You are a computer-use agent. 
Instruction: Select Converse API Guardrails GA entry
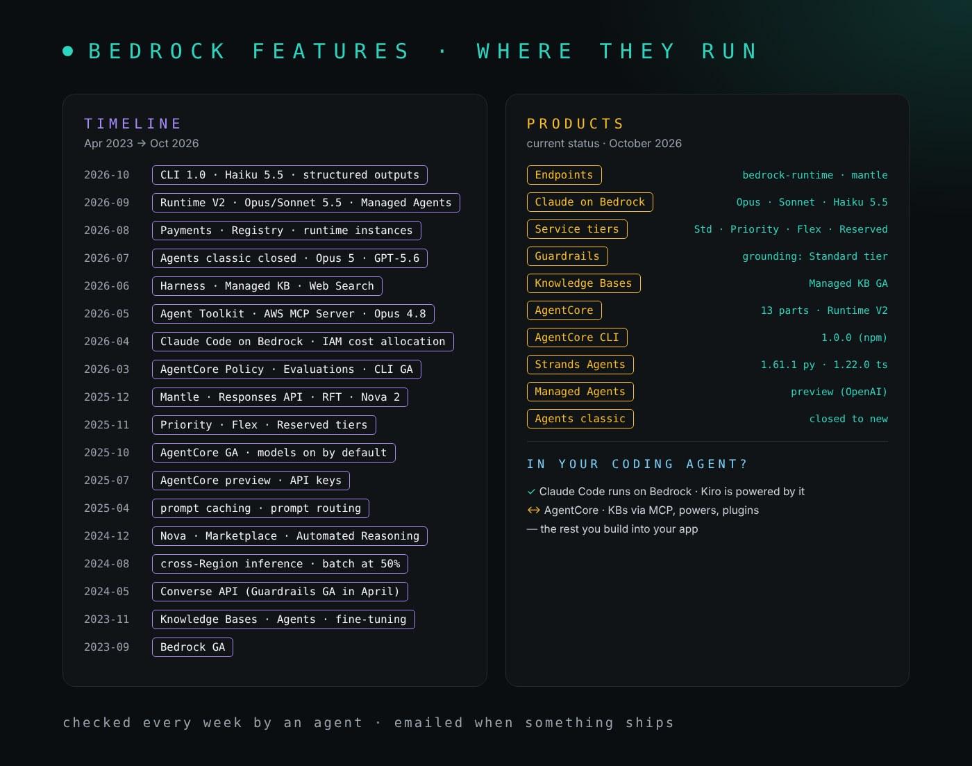point(280,592)
